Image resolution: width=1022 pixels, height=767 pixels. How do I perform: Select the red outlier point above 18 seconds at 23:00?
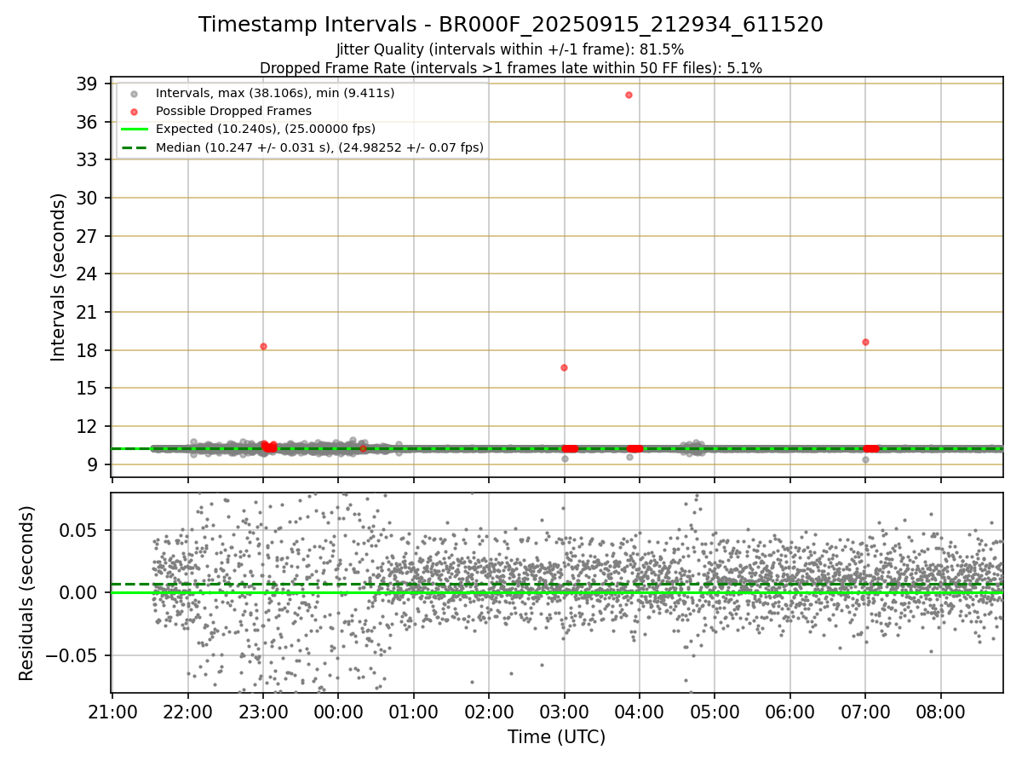pos(263,346)
